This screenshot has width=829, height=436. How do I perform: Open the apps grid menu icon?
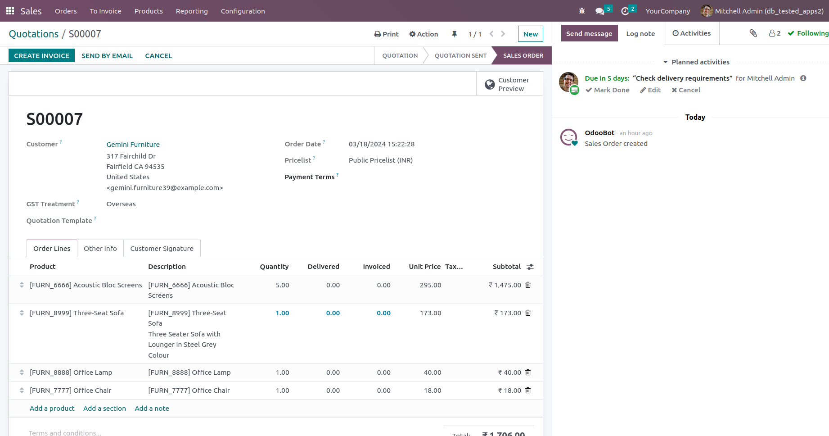pos(10,11)
